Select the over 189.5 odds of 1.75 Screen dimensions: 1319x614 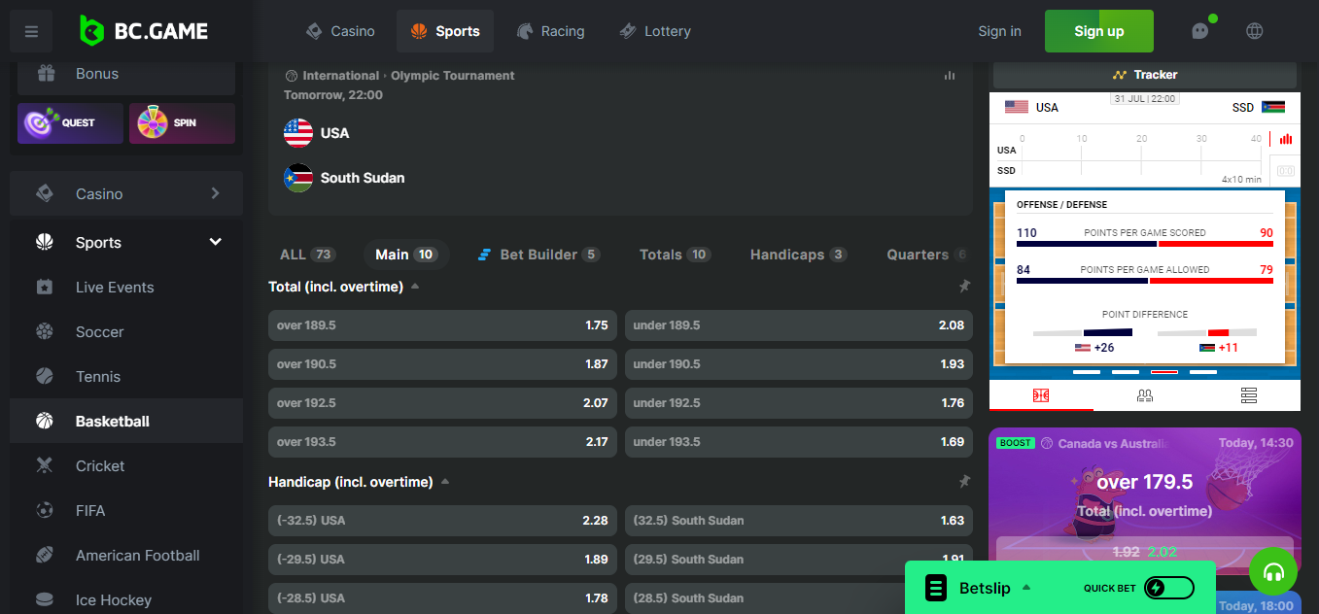[441, 324]
